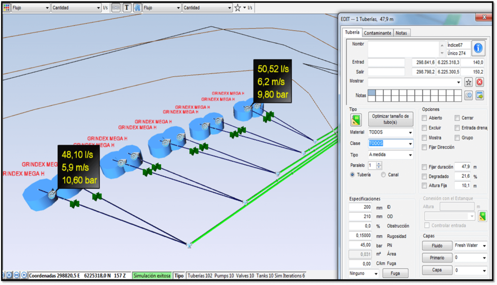
Task: Check the Fijar duración option
Action: (x=425, y=167)
